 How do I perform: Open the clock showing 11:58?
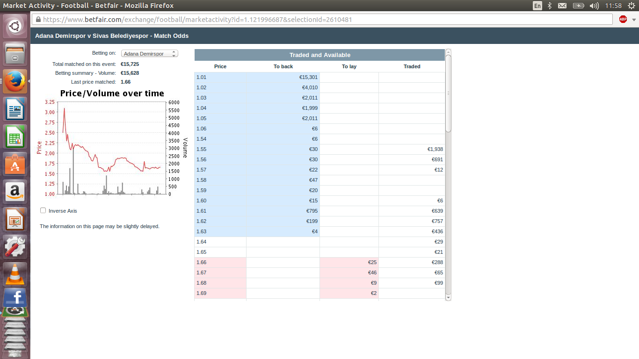[613, 6]
